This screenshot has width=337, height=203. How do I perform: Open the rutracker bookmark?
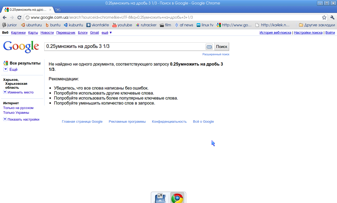[x=146, y=25]
